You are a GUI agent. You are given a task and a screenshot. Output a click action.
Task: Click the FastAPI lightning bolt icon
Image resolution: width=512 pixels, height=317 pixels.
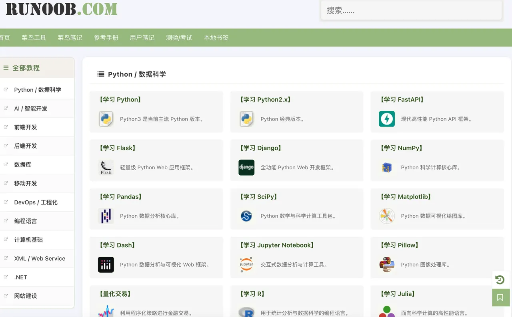[387, 119]
